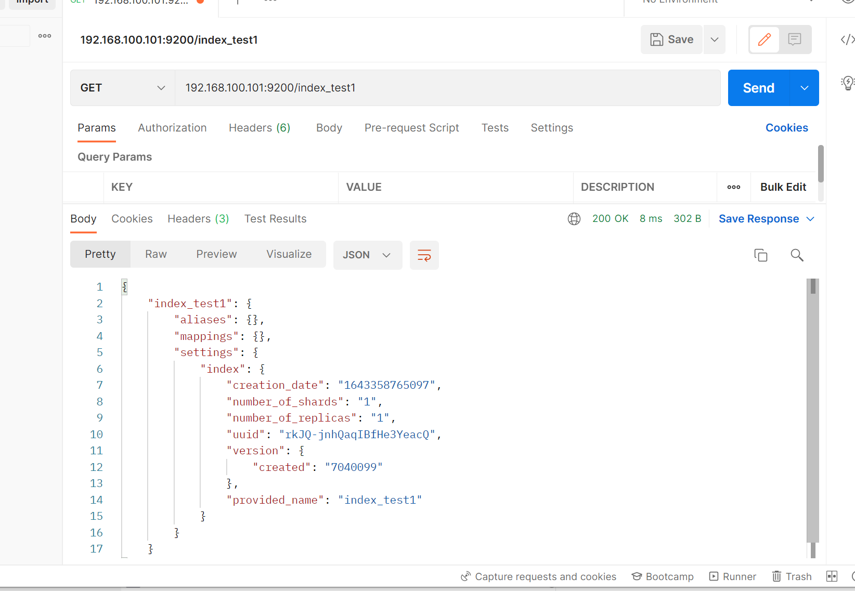Switch to the Raw response view
The width and height of the screenshot is (855, 591).
pos(156,254)
